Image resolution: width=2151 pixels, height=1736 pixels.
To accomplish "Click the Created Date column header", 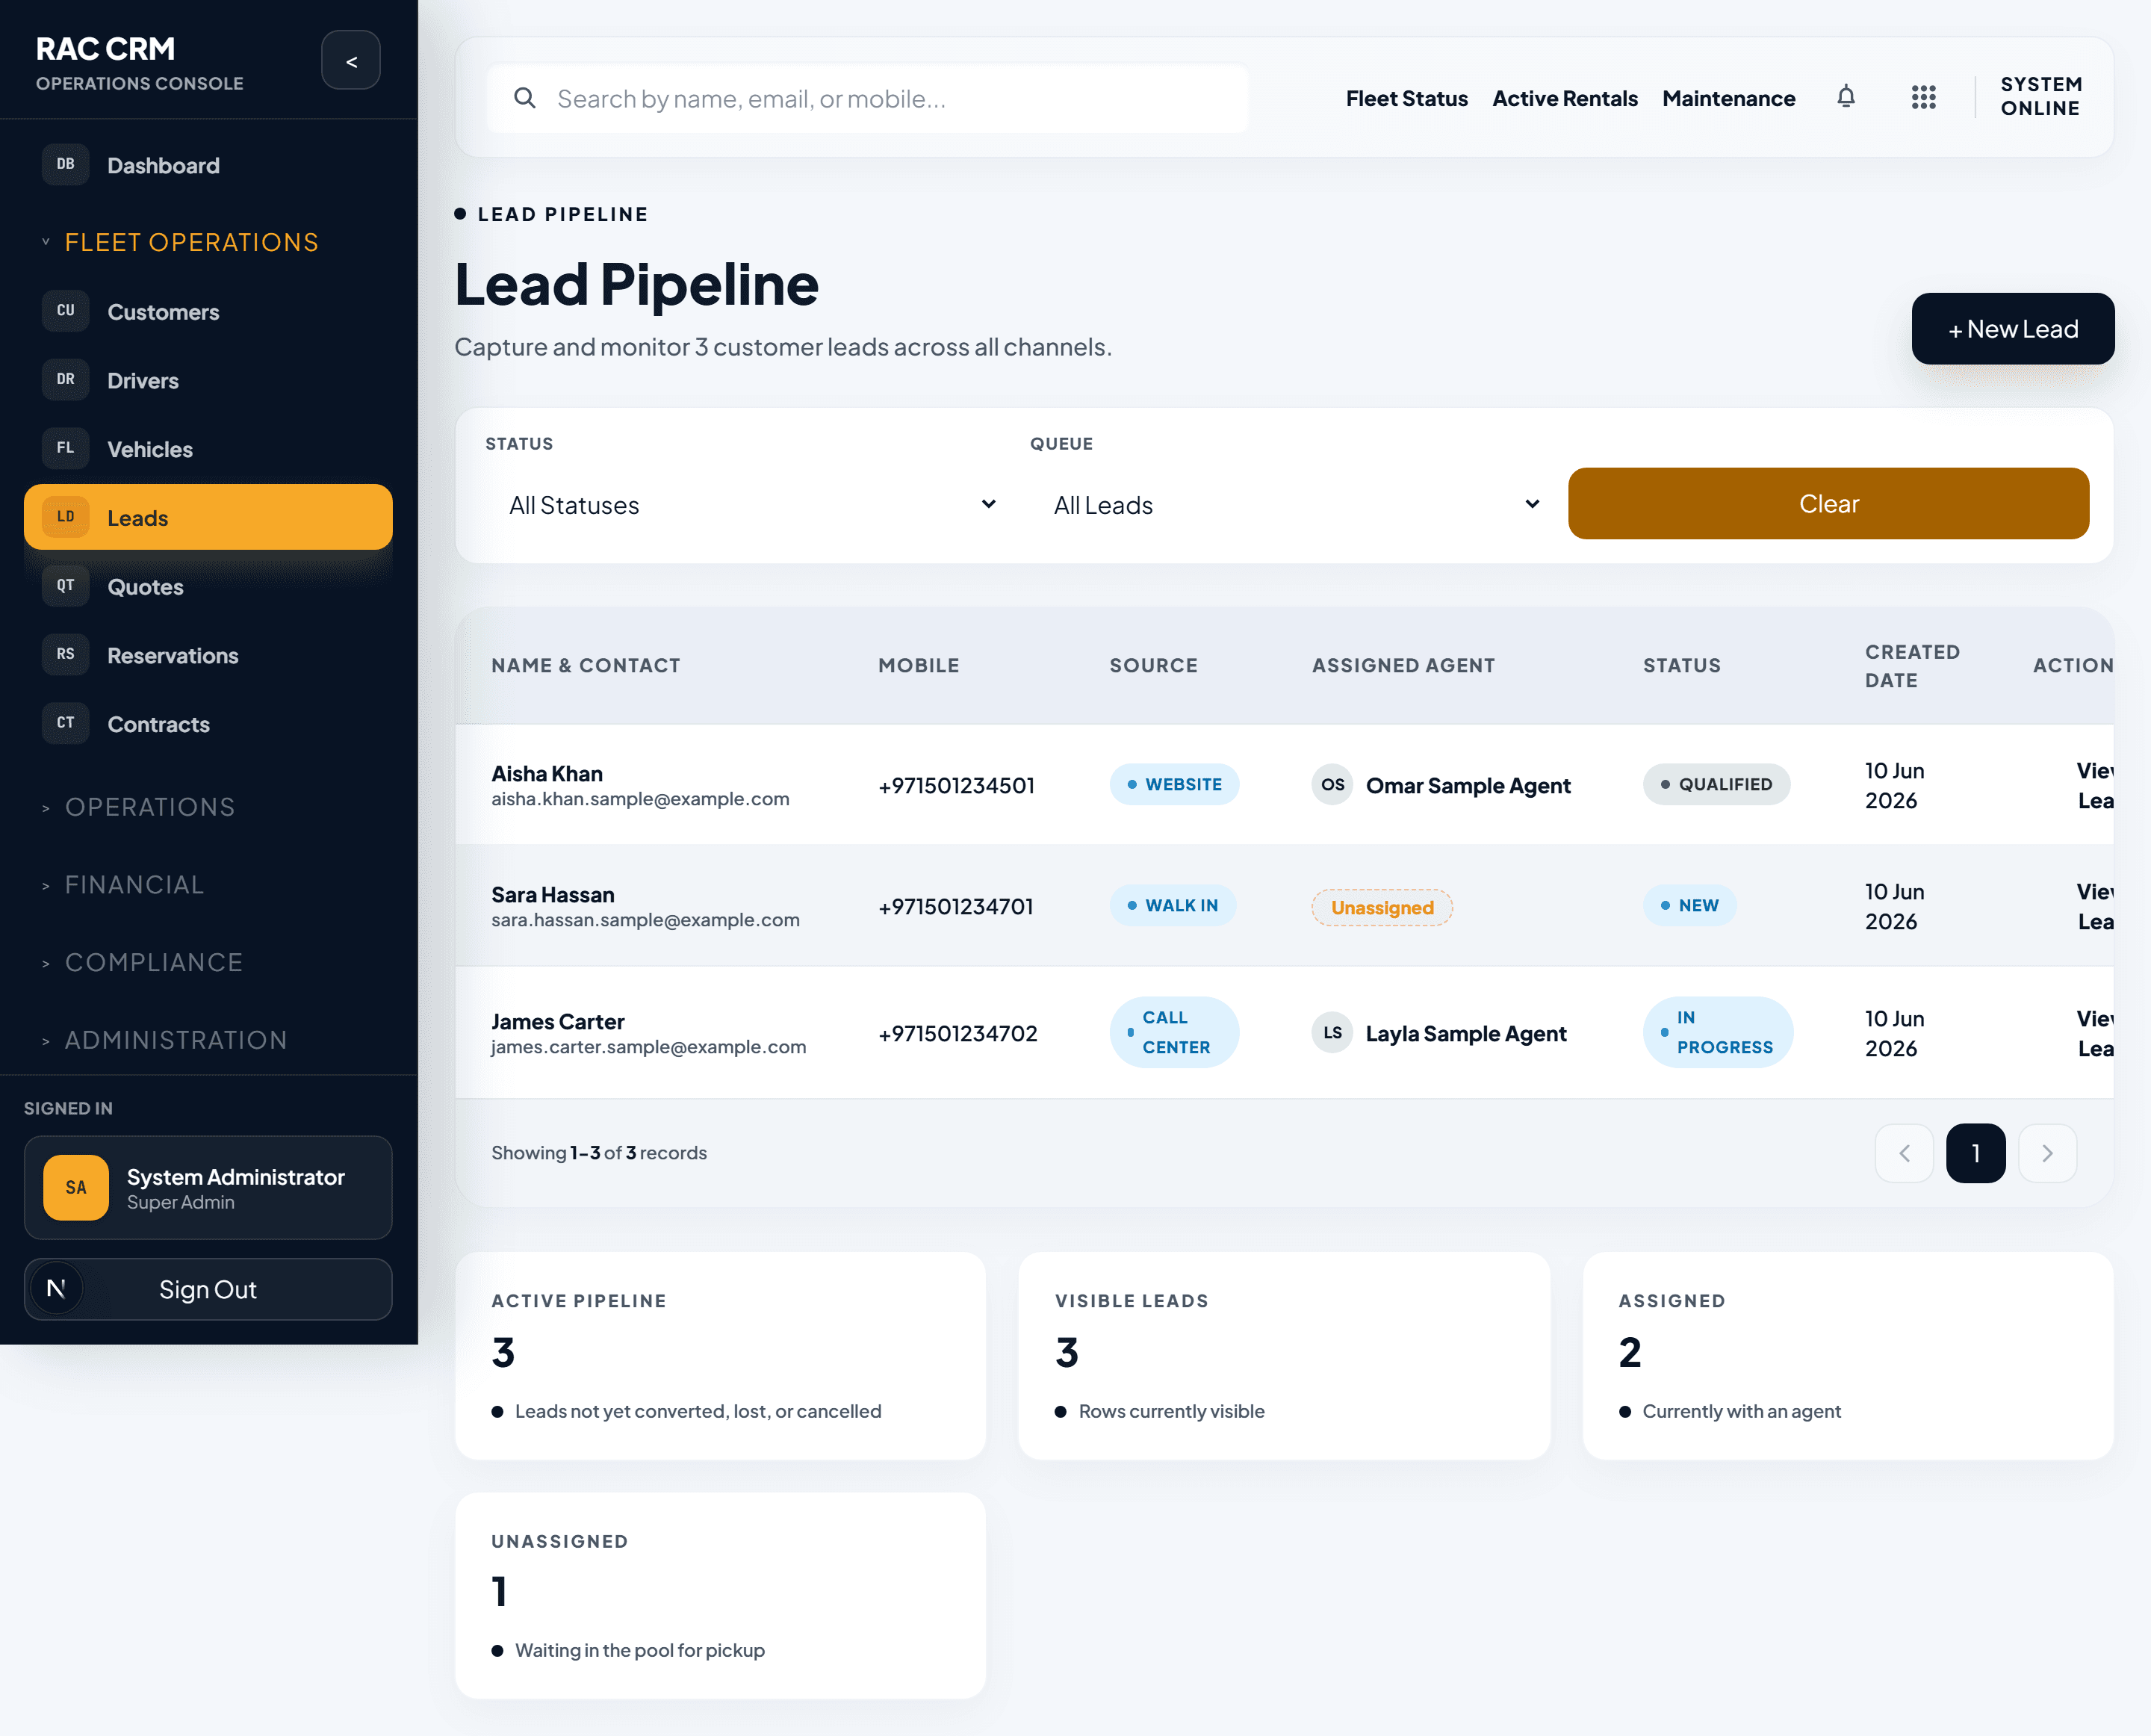I will click(x=1911, y=666).
